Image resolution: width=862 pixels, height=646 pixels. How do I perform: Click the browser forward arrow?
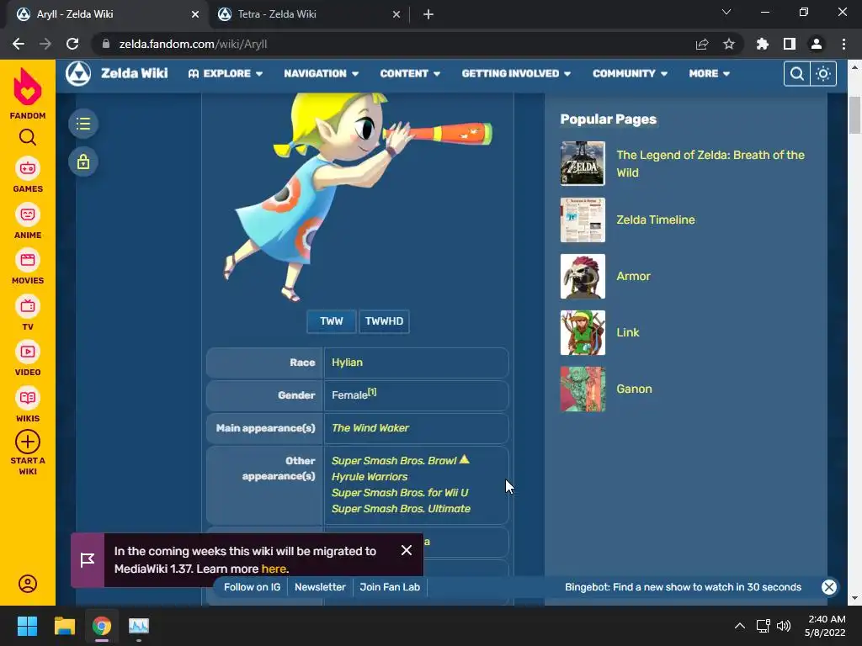pyautogui.click(x=45, y=44)
